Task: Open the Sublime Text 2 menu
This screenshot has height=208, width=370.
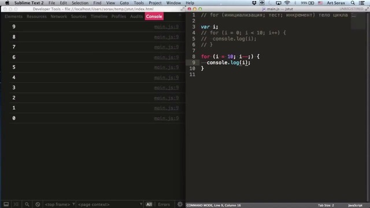Action: (29, 3)
